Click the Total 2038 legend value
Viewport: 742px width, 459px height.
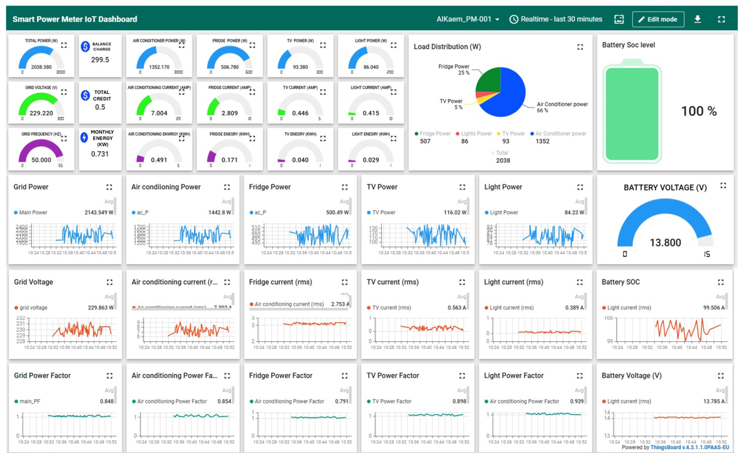[x=503, y=161]
